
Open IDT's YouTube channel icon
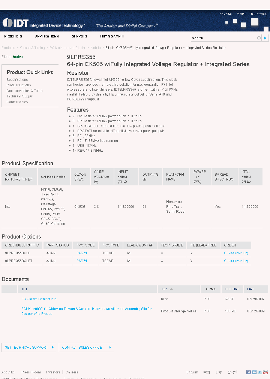[265, 372]
